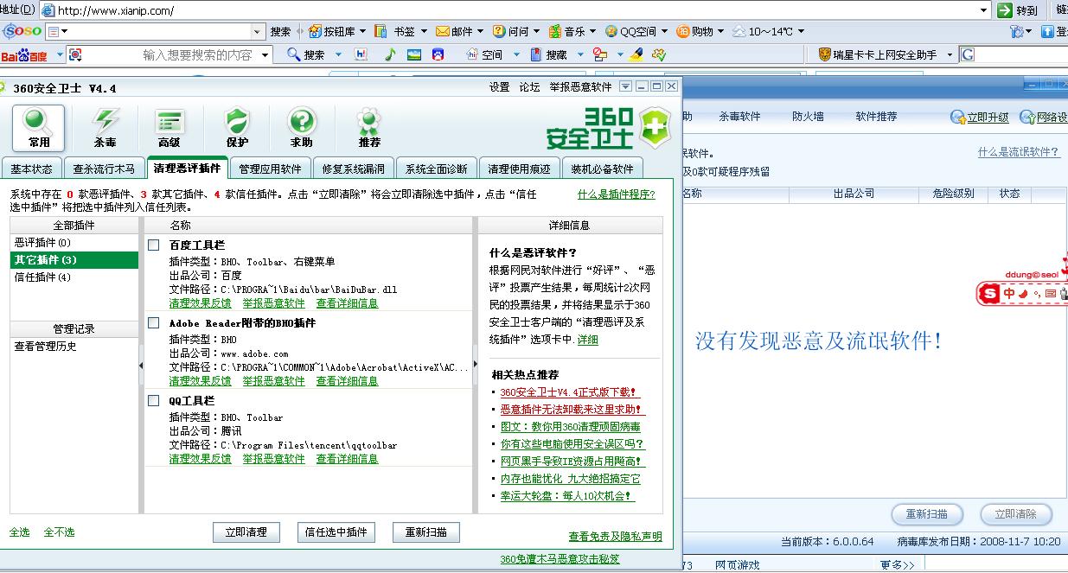
Task: Click the 立即清理 button
Action: click(x=246, y=532)
